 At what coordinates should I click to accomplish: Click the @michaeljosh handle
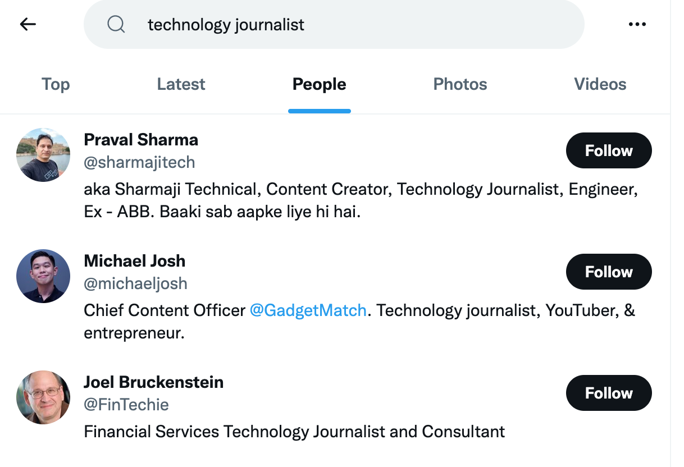(135, 283)
